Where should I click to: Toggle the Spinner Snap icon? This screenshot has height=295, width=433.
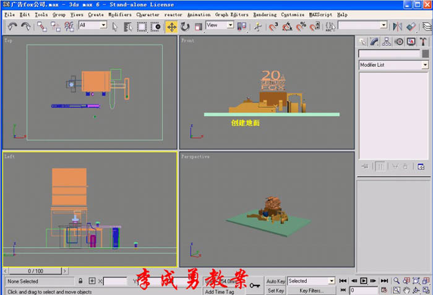click(314, 27)
